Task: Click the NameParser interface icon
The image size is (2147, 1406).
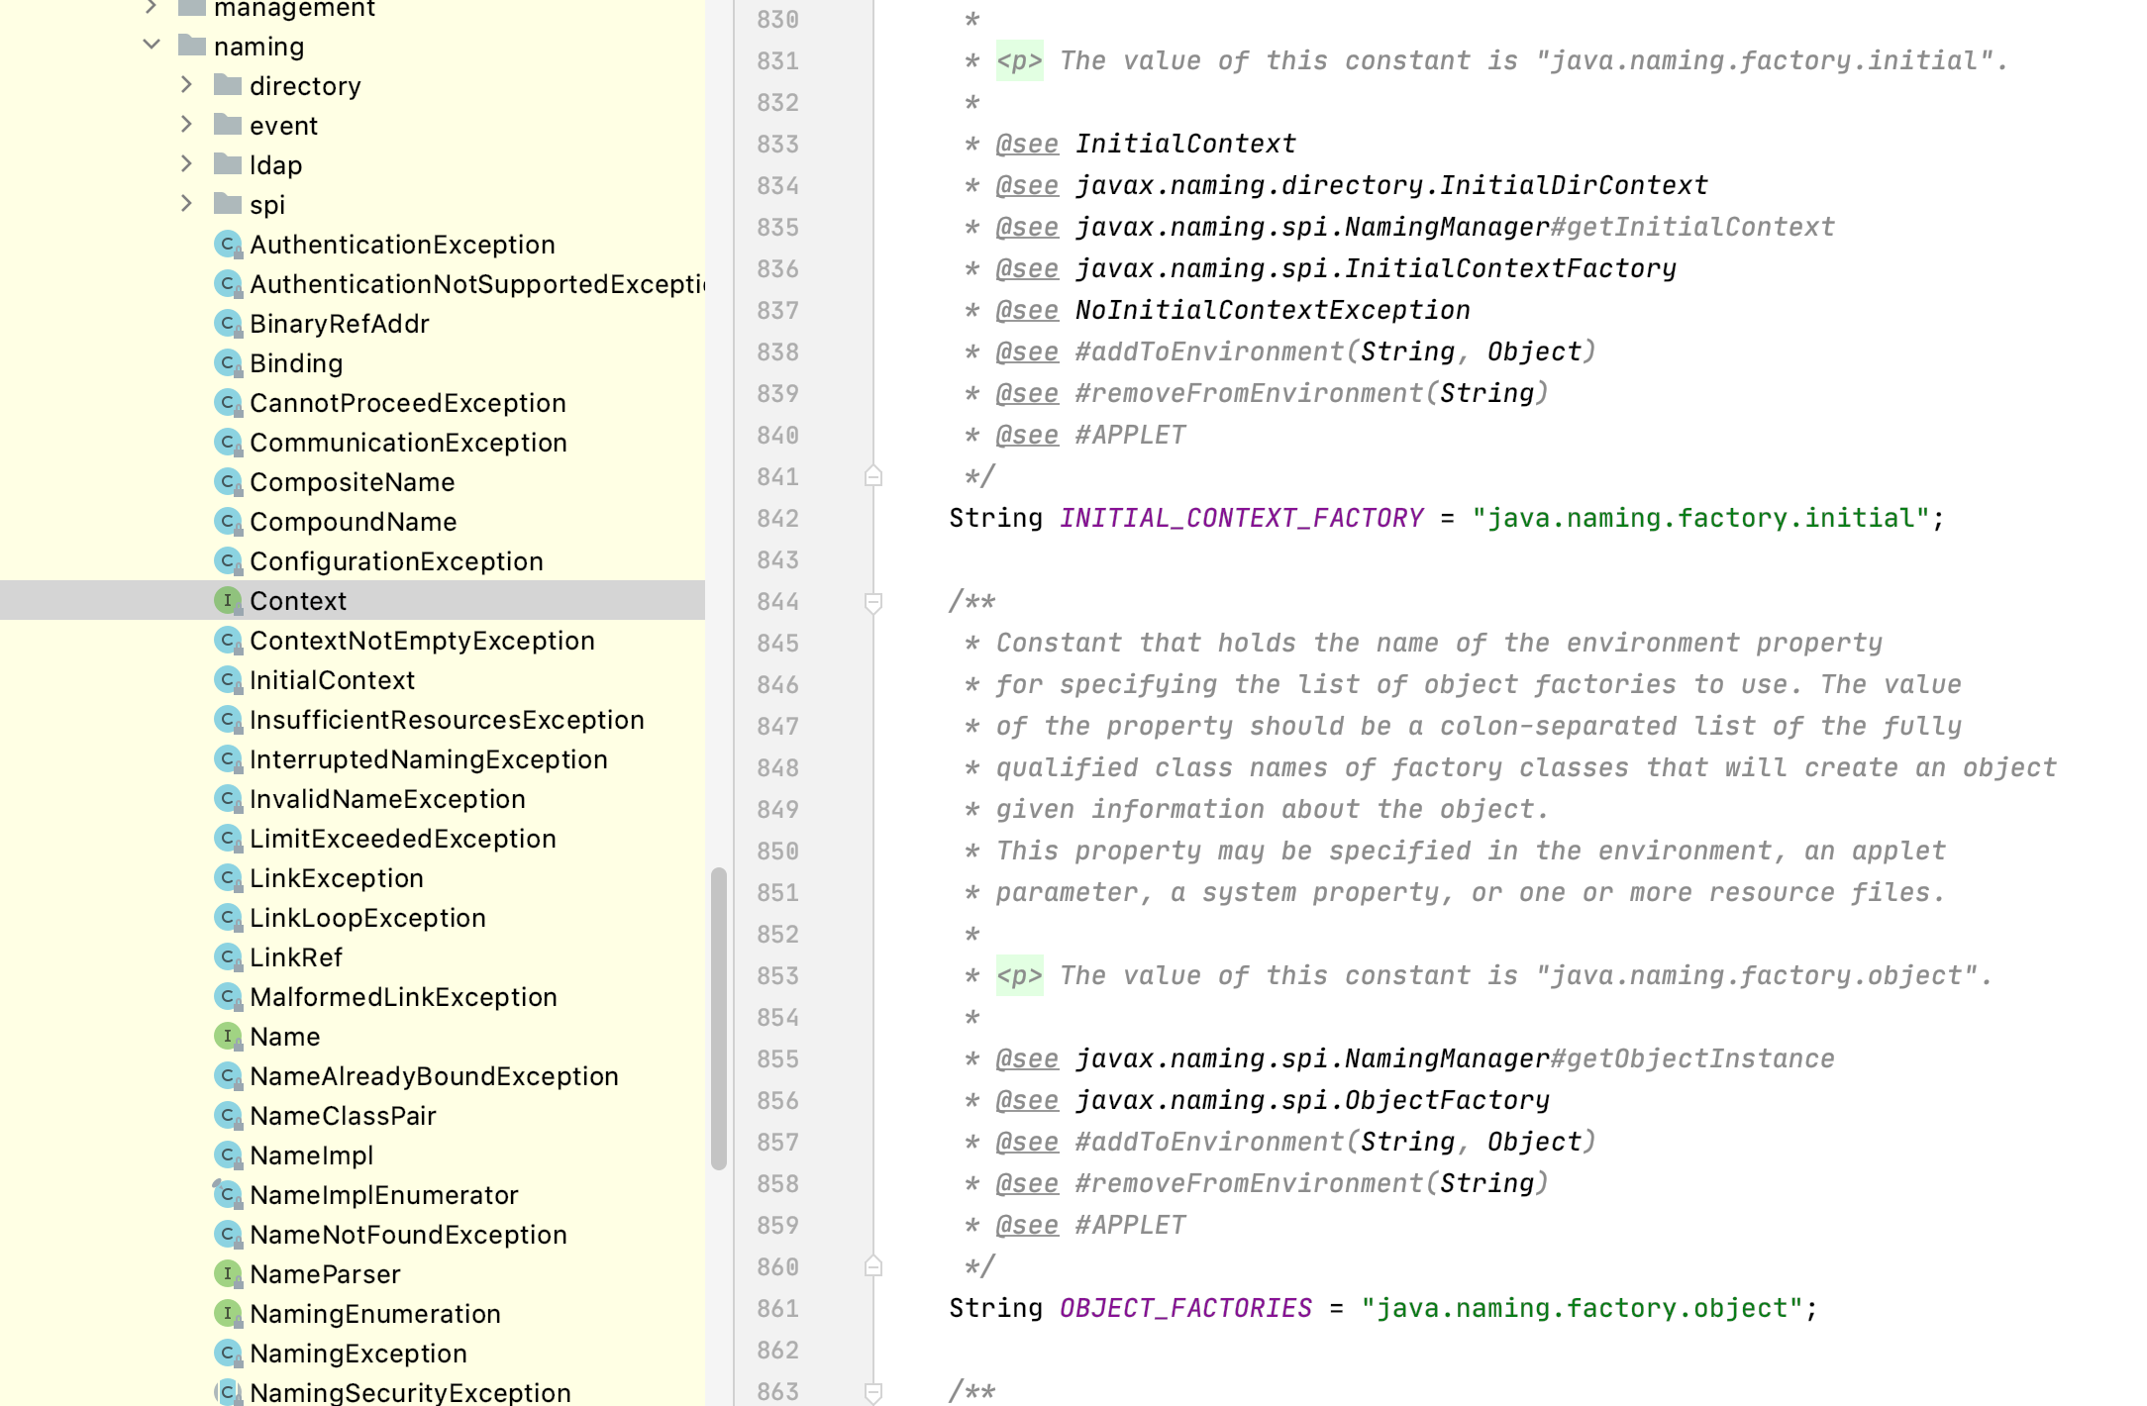Action: [x=228, y=1274]
